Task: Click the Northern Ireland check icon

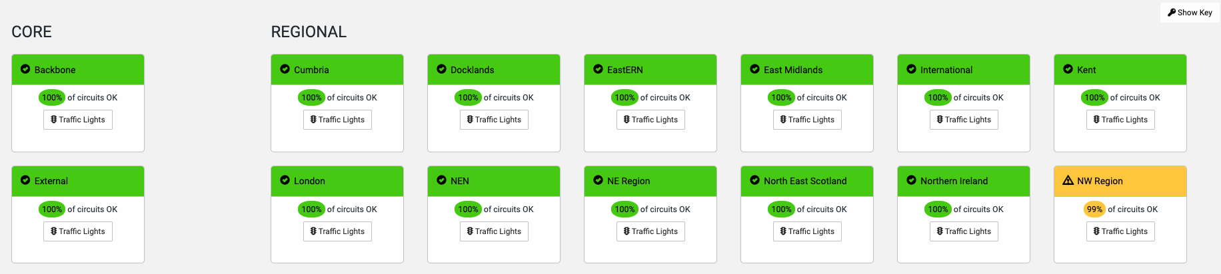Action: tap(911, 180)
